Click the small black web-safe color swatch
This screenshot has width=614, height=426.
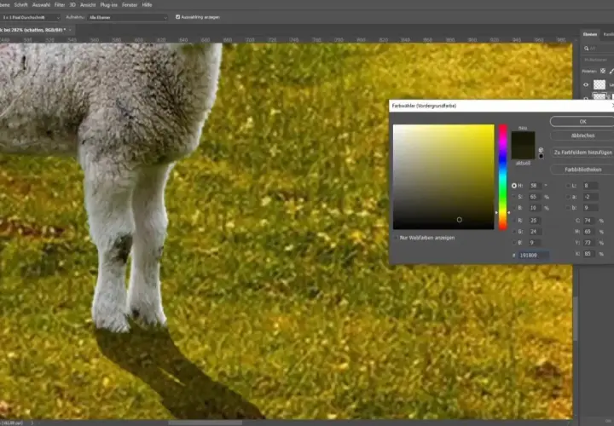click(541, 156)
